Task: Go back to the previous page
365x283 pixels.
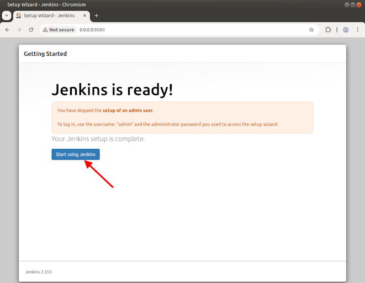Action: [7, 30]
